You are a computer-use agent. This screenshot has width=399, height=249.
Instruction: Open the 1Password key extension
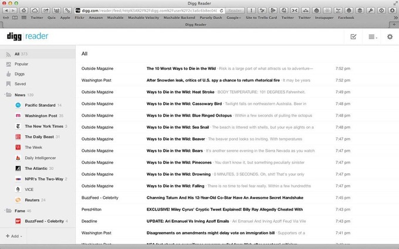(x=370, y=11)
